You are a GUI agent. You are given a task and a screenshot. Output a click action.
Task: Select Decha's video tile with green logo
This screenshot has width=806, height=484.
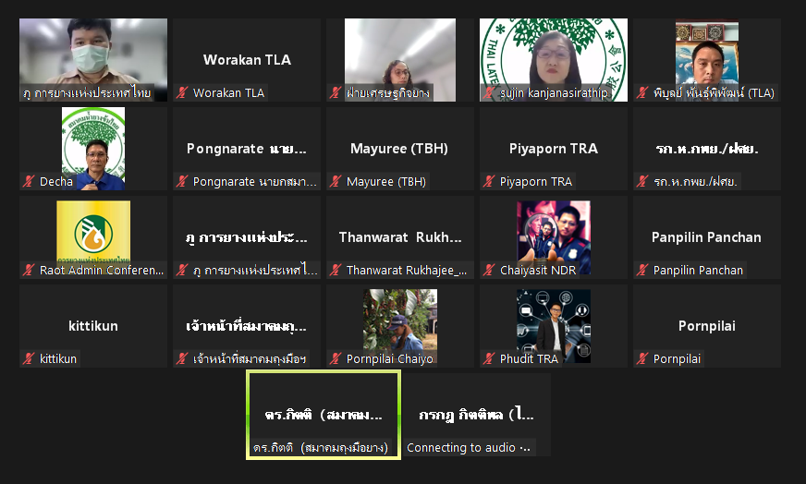pos(93,149)
